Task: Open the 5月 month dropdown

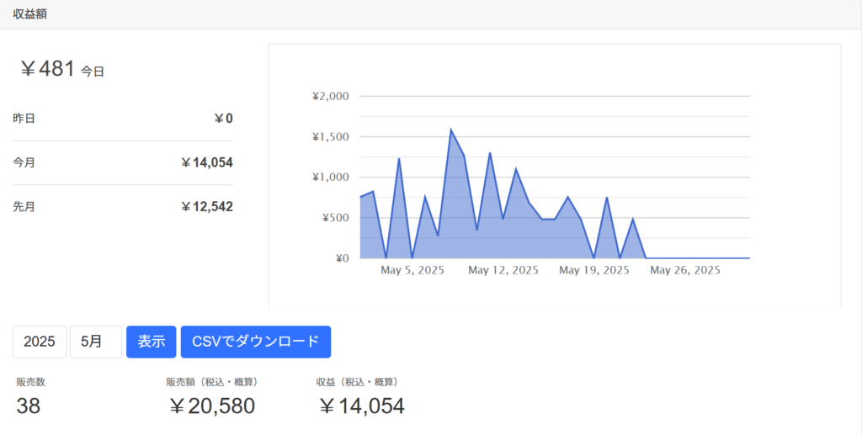Action: [x=96, y=342]
